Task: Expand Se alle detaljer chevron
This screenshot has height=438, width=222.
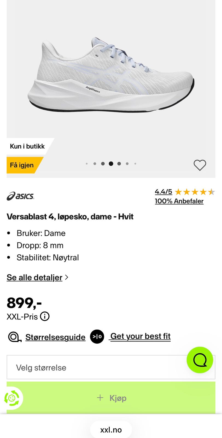Action: click(x=66, y=277)
